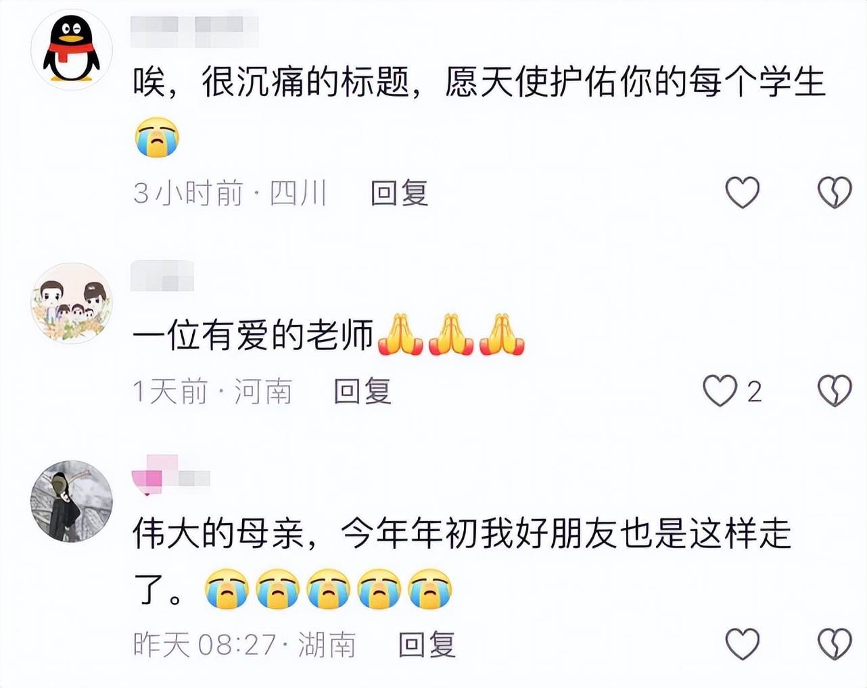The width and height of the screenshot is (867, 688).
Task: Select the comment text 伟大的母亲
Action: pos(218,534)
